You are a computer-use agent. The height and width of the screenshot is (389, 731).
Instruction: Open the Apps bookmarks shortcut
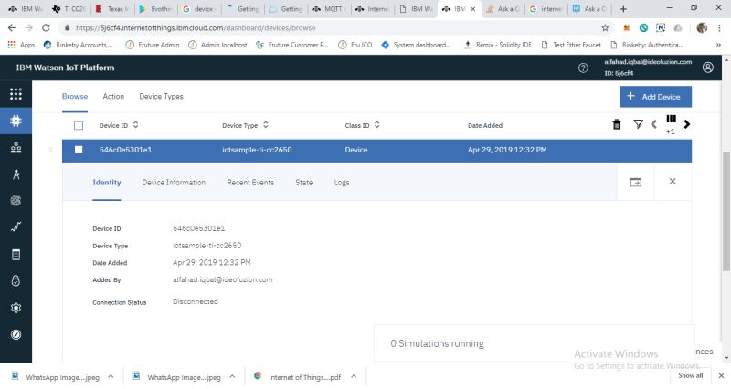[21, 45]
